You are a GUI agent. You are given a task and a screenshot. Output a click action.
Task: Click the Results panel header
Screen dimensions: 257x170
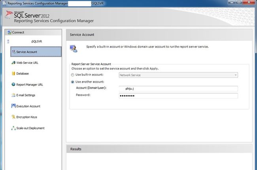pyautogui.click(x=159, y=149)
